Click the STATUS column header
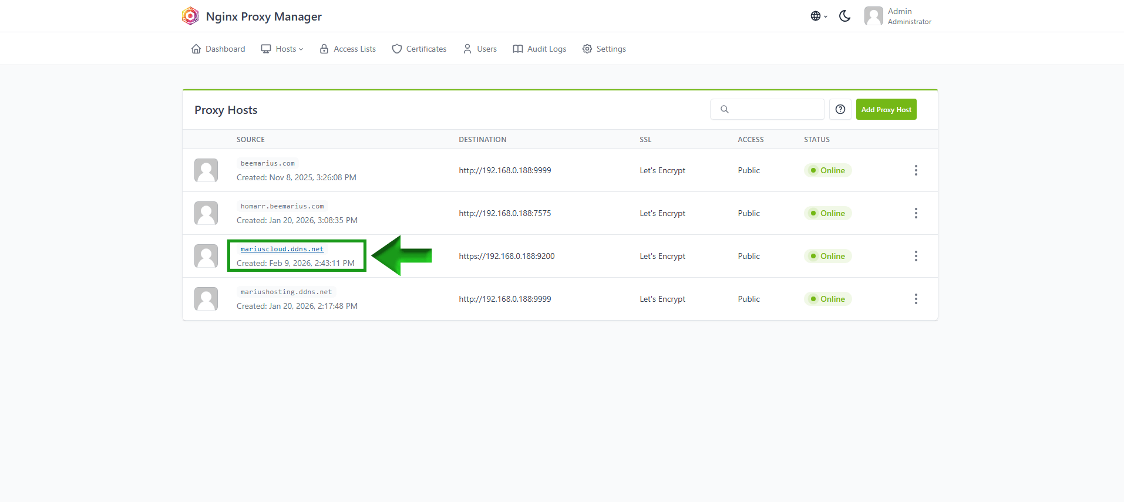 click(x=817, y=140)
